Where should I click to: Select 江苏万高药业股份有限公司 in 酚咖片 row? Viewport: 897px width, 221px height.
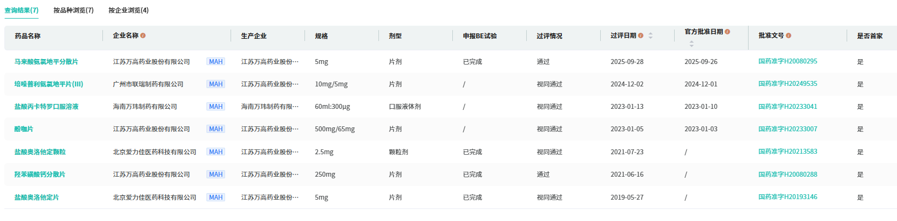(151, 129)
